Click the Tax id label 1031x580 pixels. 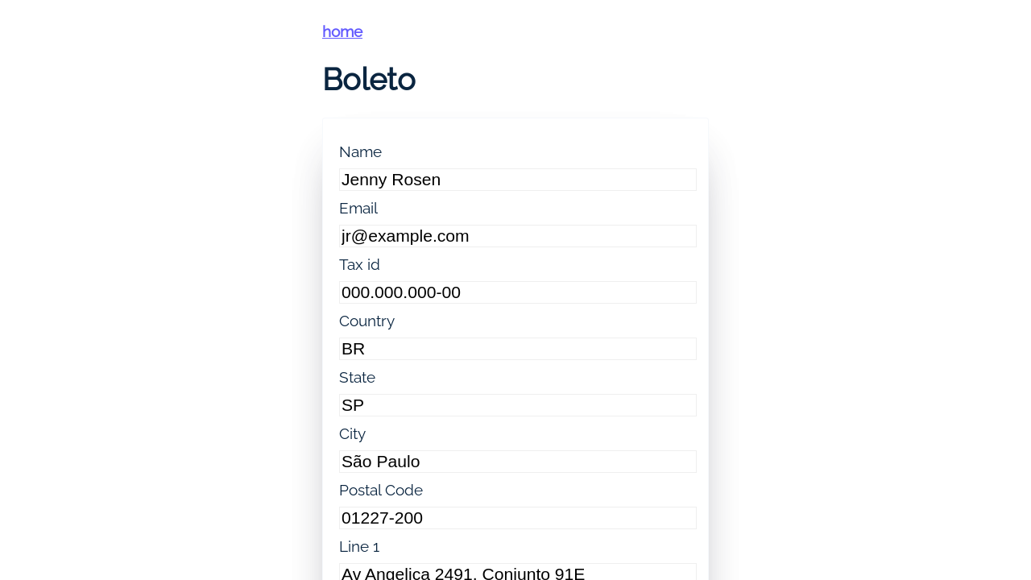point(359,265)
